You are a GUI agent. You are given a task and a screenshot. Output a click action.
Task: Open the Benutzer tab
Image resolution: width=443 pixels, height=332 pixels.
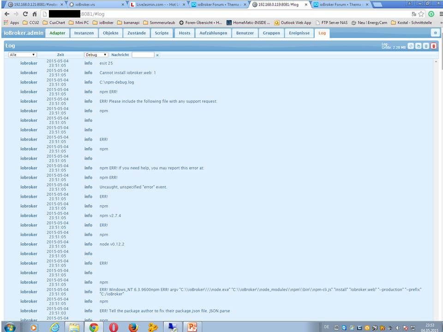coord(245,33)
